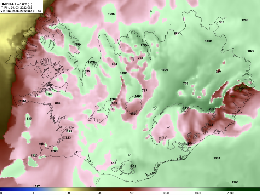Click the VT: Fim. 24.03.2022 06Z line
This screenshot has height=195, width=260.
click(20, 11)
